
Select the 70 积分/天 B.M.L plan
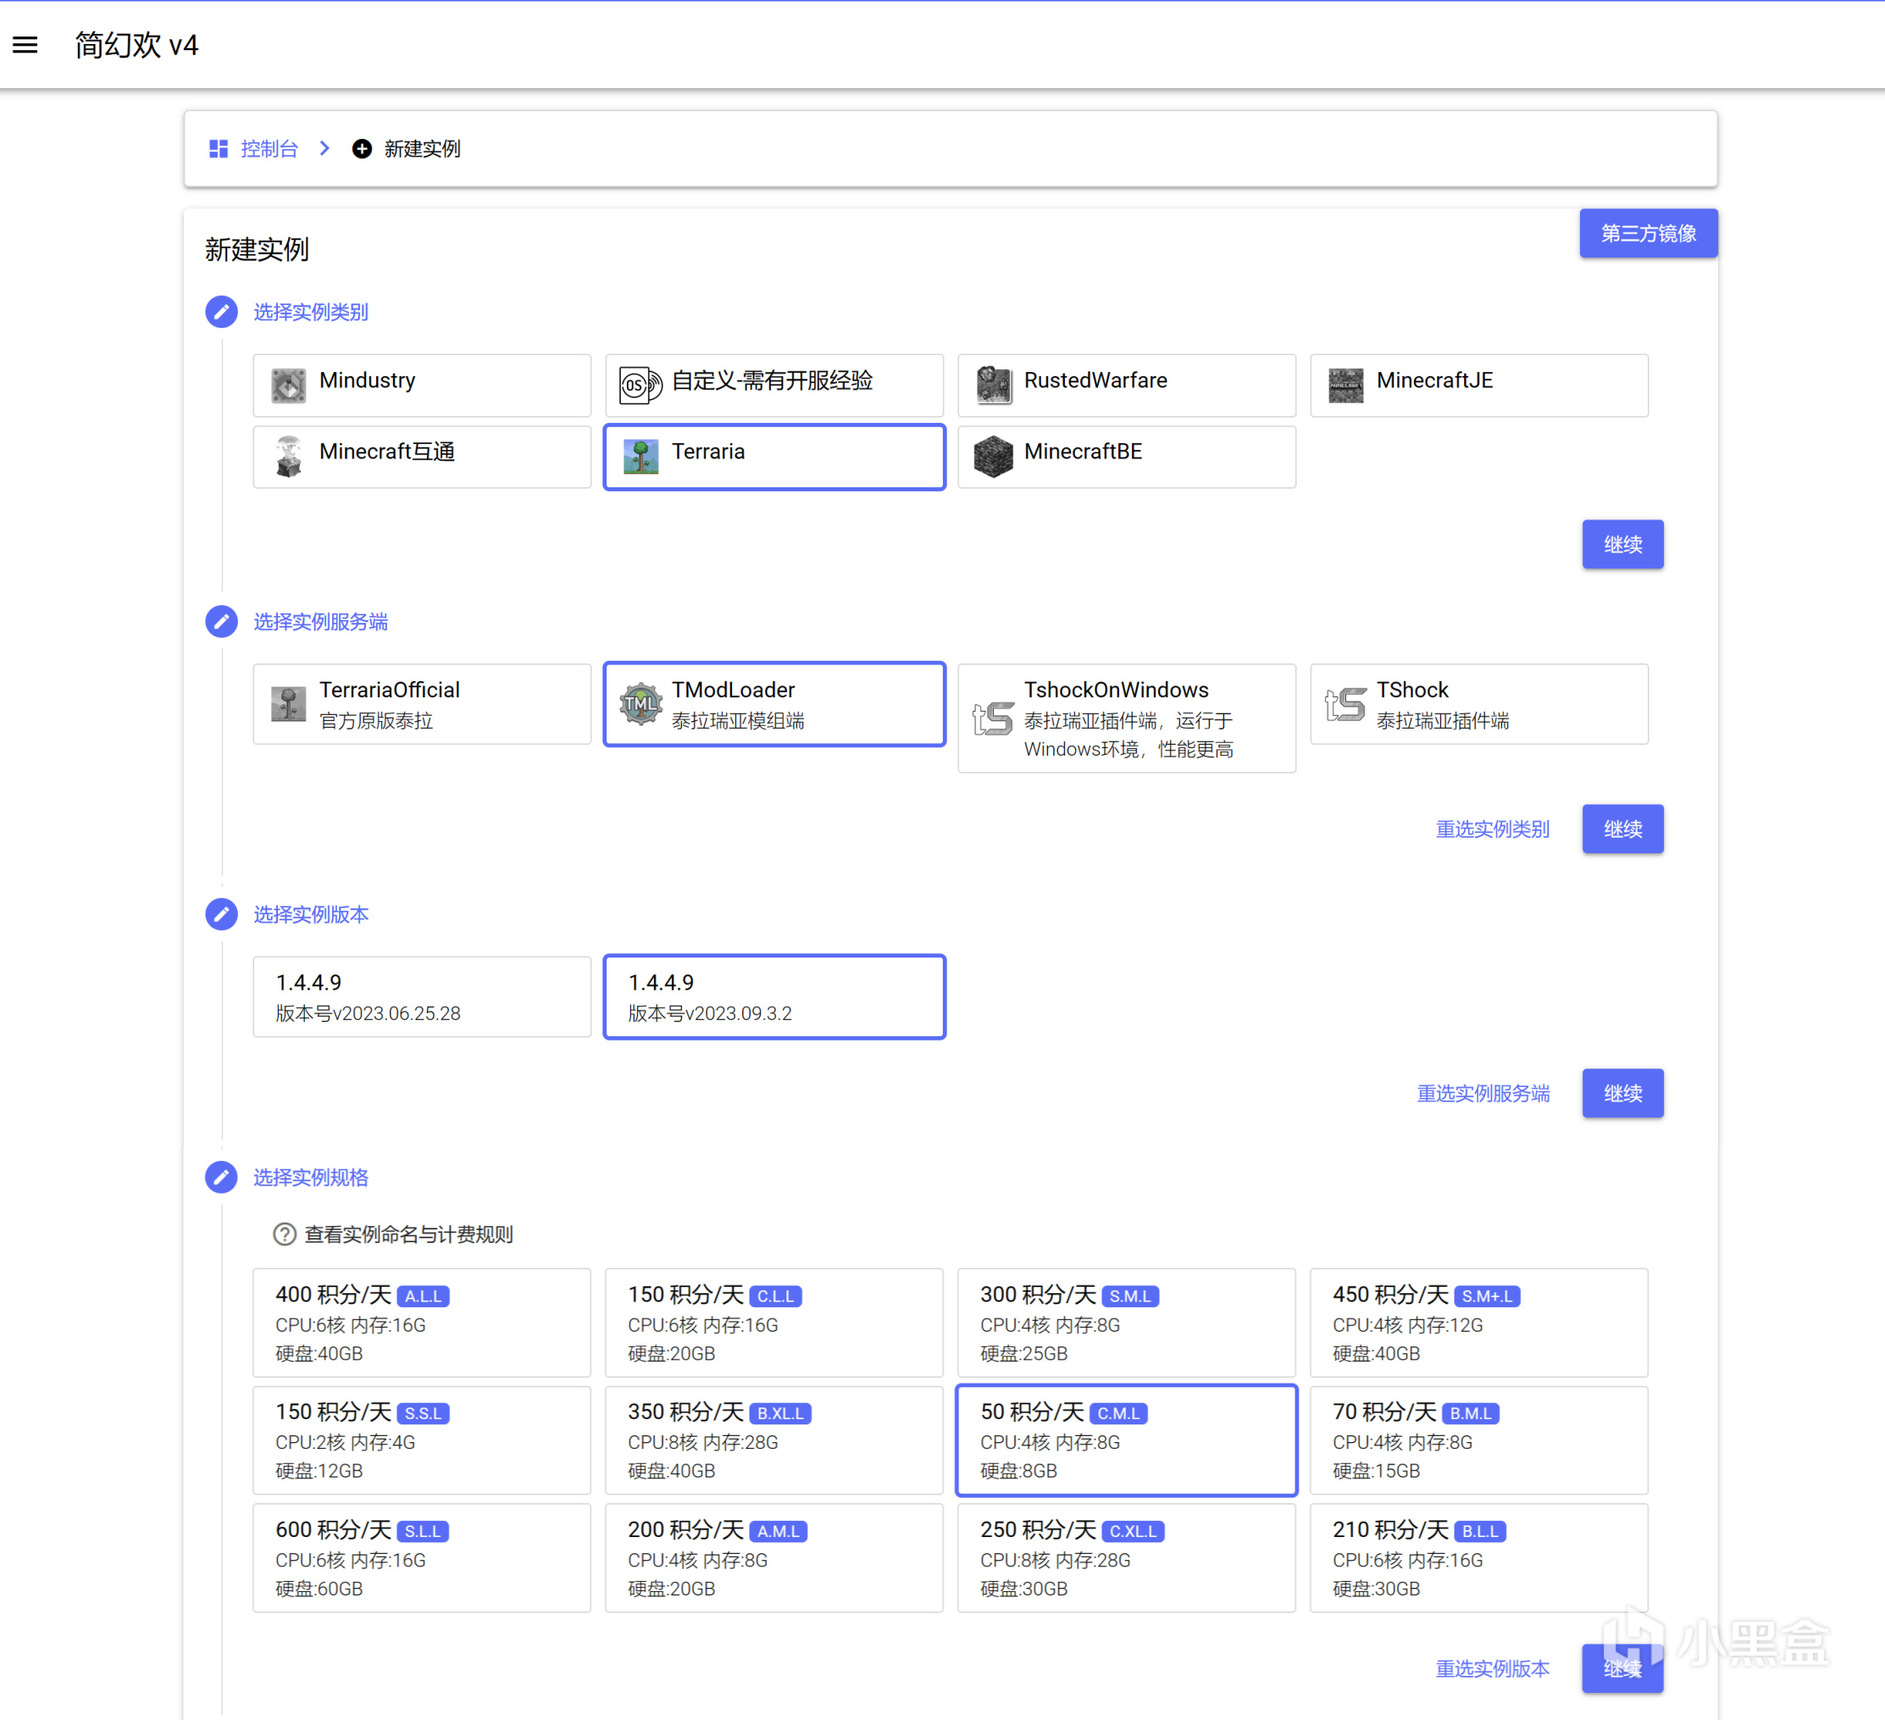[1479, 1440]
